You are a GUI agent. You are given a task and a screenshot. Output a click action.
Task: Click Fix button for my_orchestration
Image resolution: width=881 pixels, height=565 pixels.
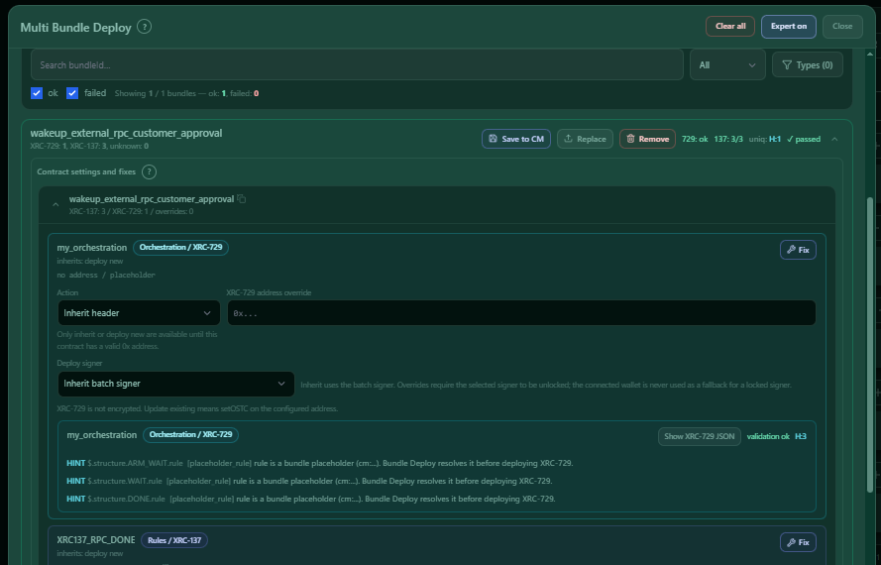pyautogui.click(x=798, y=250)
